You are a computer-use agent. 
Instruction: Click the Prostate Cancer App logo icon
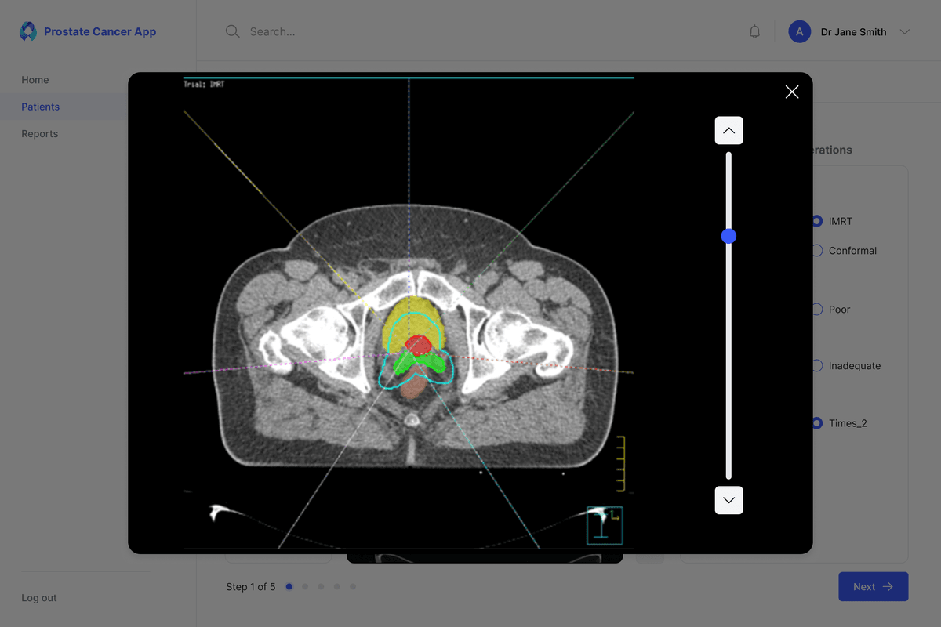(28, 31)
